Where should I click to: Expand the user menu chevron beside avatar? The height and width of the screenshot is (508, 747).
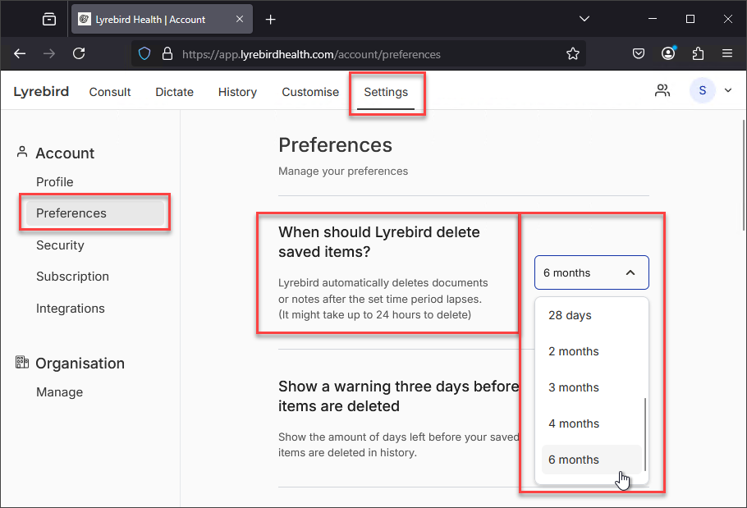coord(728,90)
